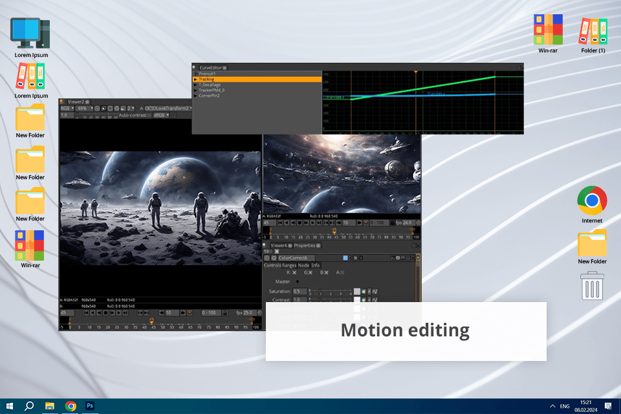Adjust the gain slider in Viewer2
This screenshot has width=621, height=414.
click(x=97, y=114)
